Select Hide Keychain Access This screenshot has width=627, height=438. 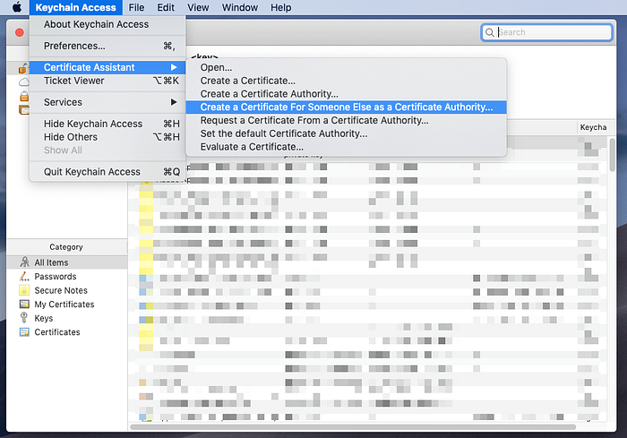107,124
